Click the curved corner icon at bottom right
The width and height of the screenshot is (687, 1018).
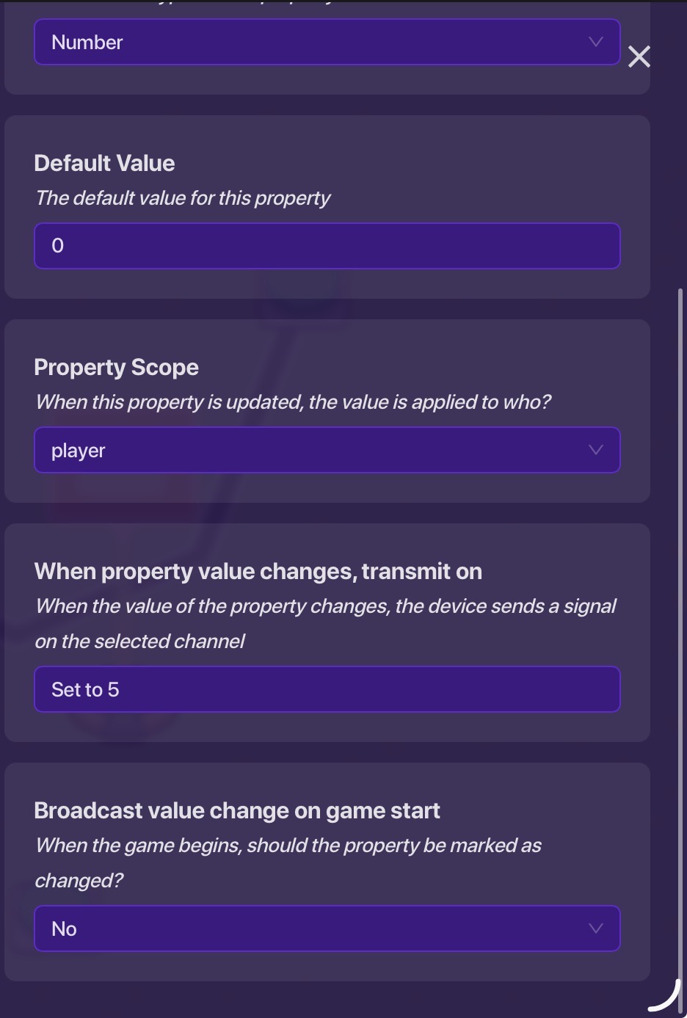(x=665, y=997)
